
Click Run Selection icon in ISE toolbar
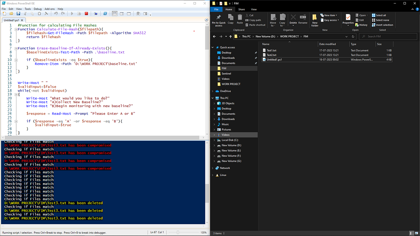point(79,14)
